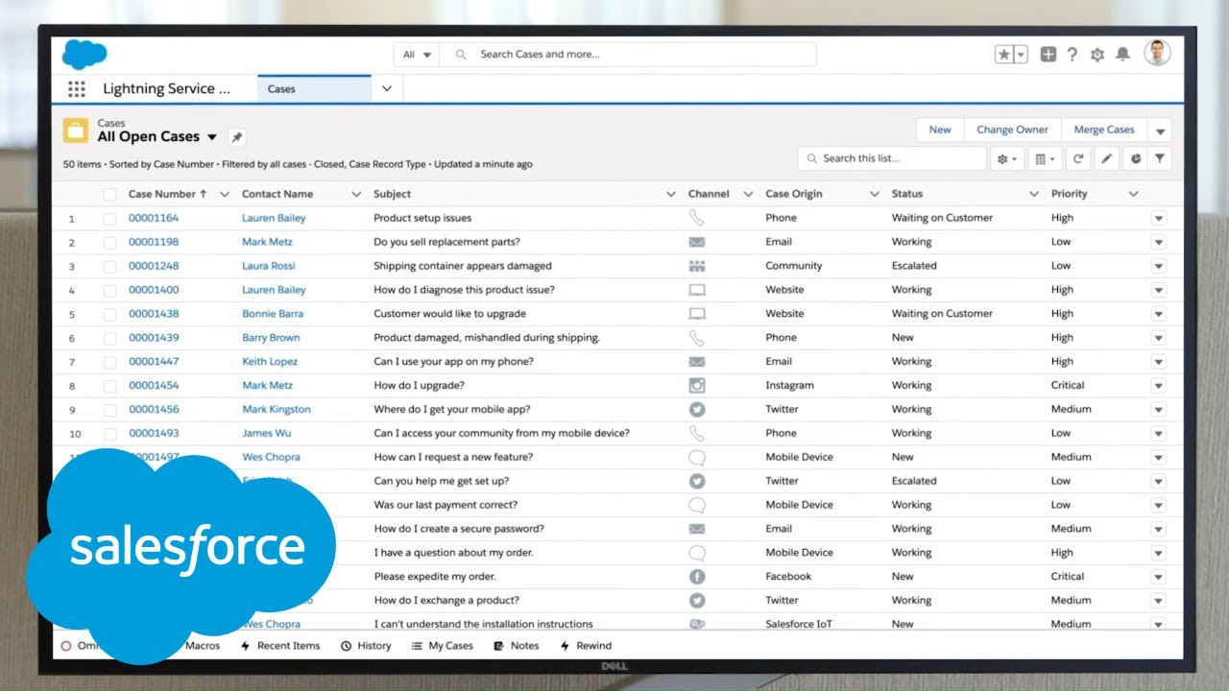Image resolution: width=1229 pixels, height=691 pixels.
Task: Click community channel icon for Shipping container case
Action: tap(697, 266)
